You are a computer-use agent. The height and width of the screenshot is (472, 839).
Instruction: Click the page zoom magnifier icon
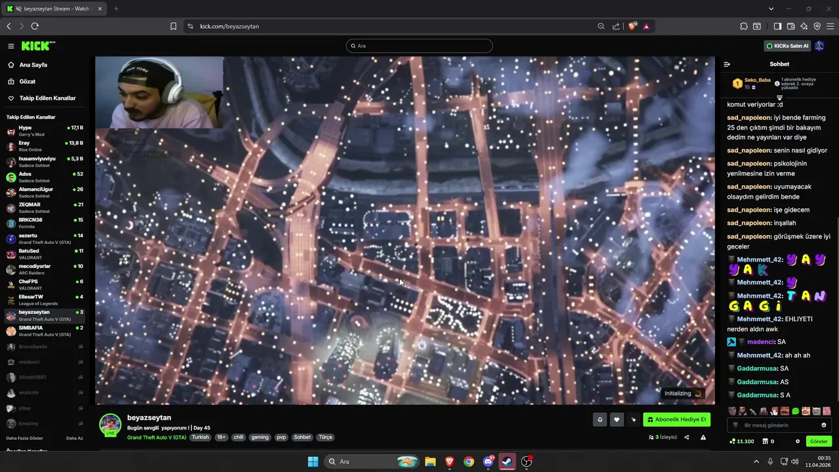pyautogui.click(x=601, y=26)
